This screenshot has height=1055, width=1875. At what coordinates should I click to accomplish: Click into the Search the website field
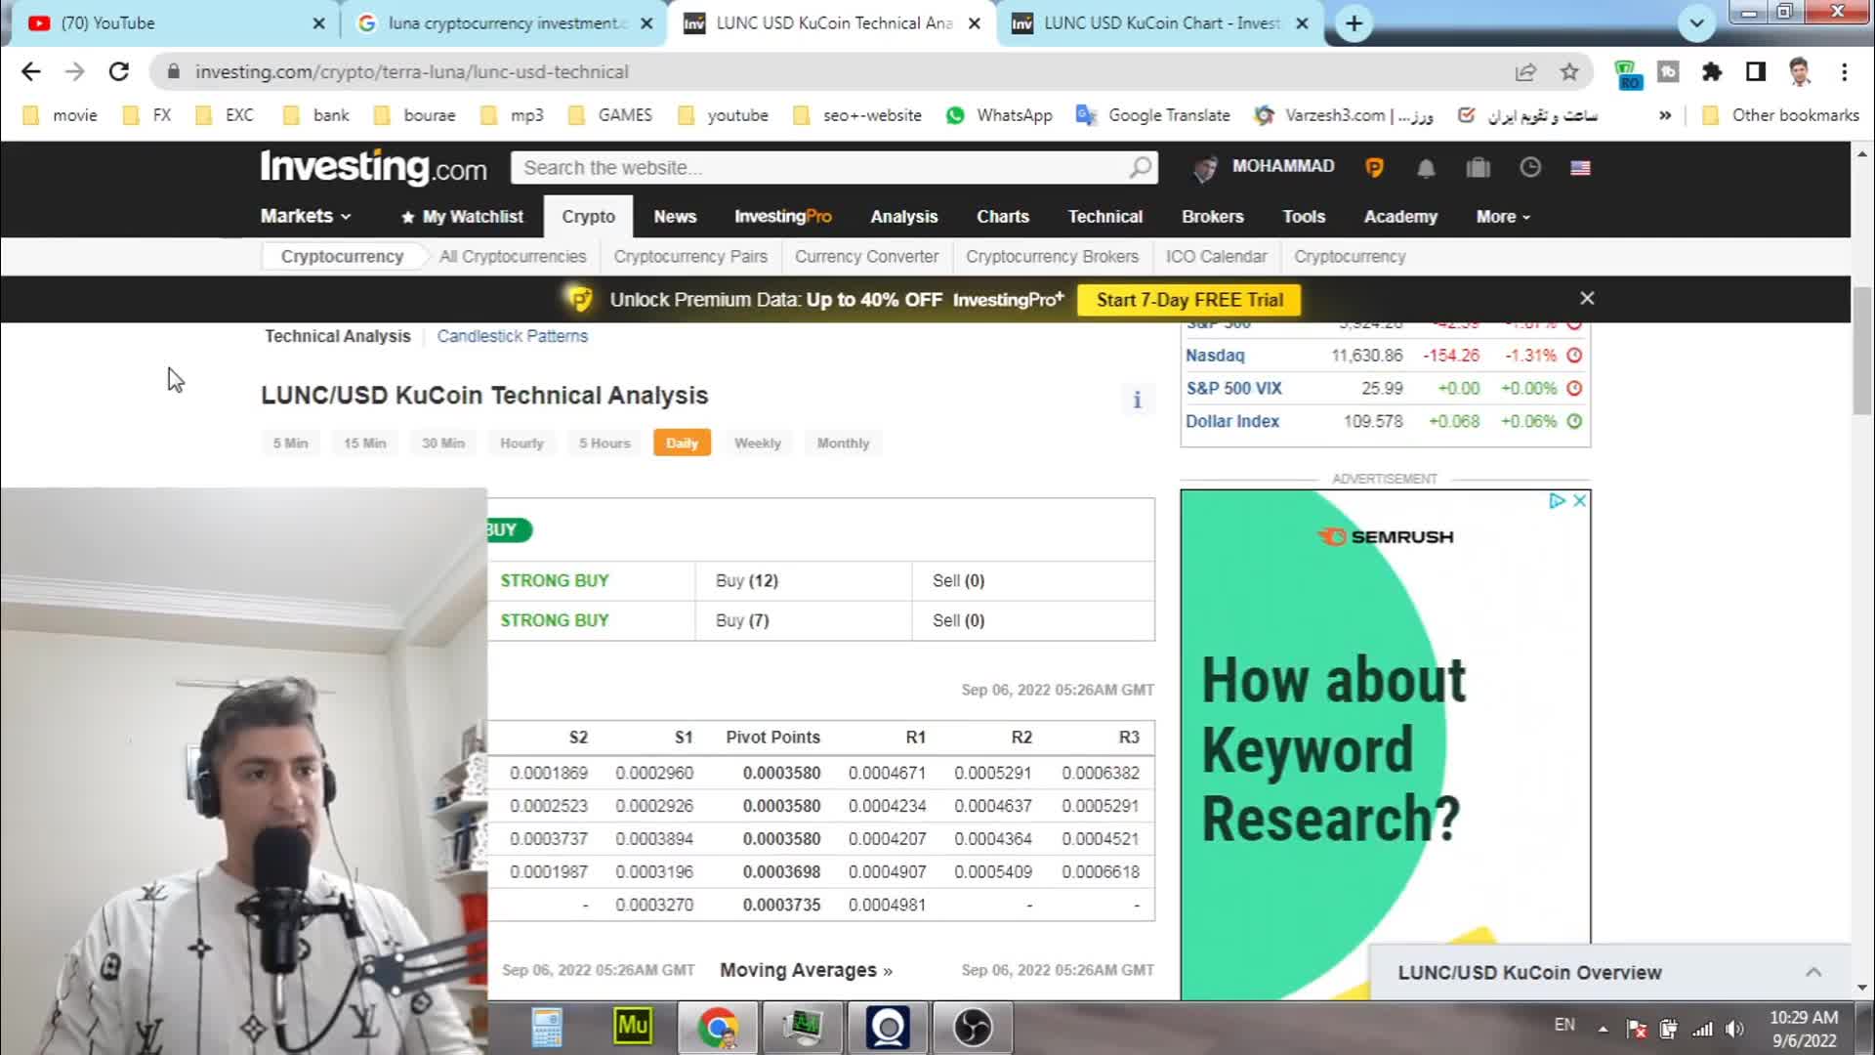[x=820, y=168]
